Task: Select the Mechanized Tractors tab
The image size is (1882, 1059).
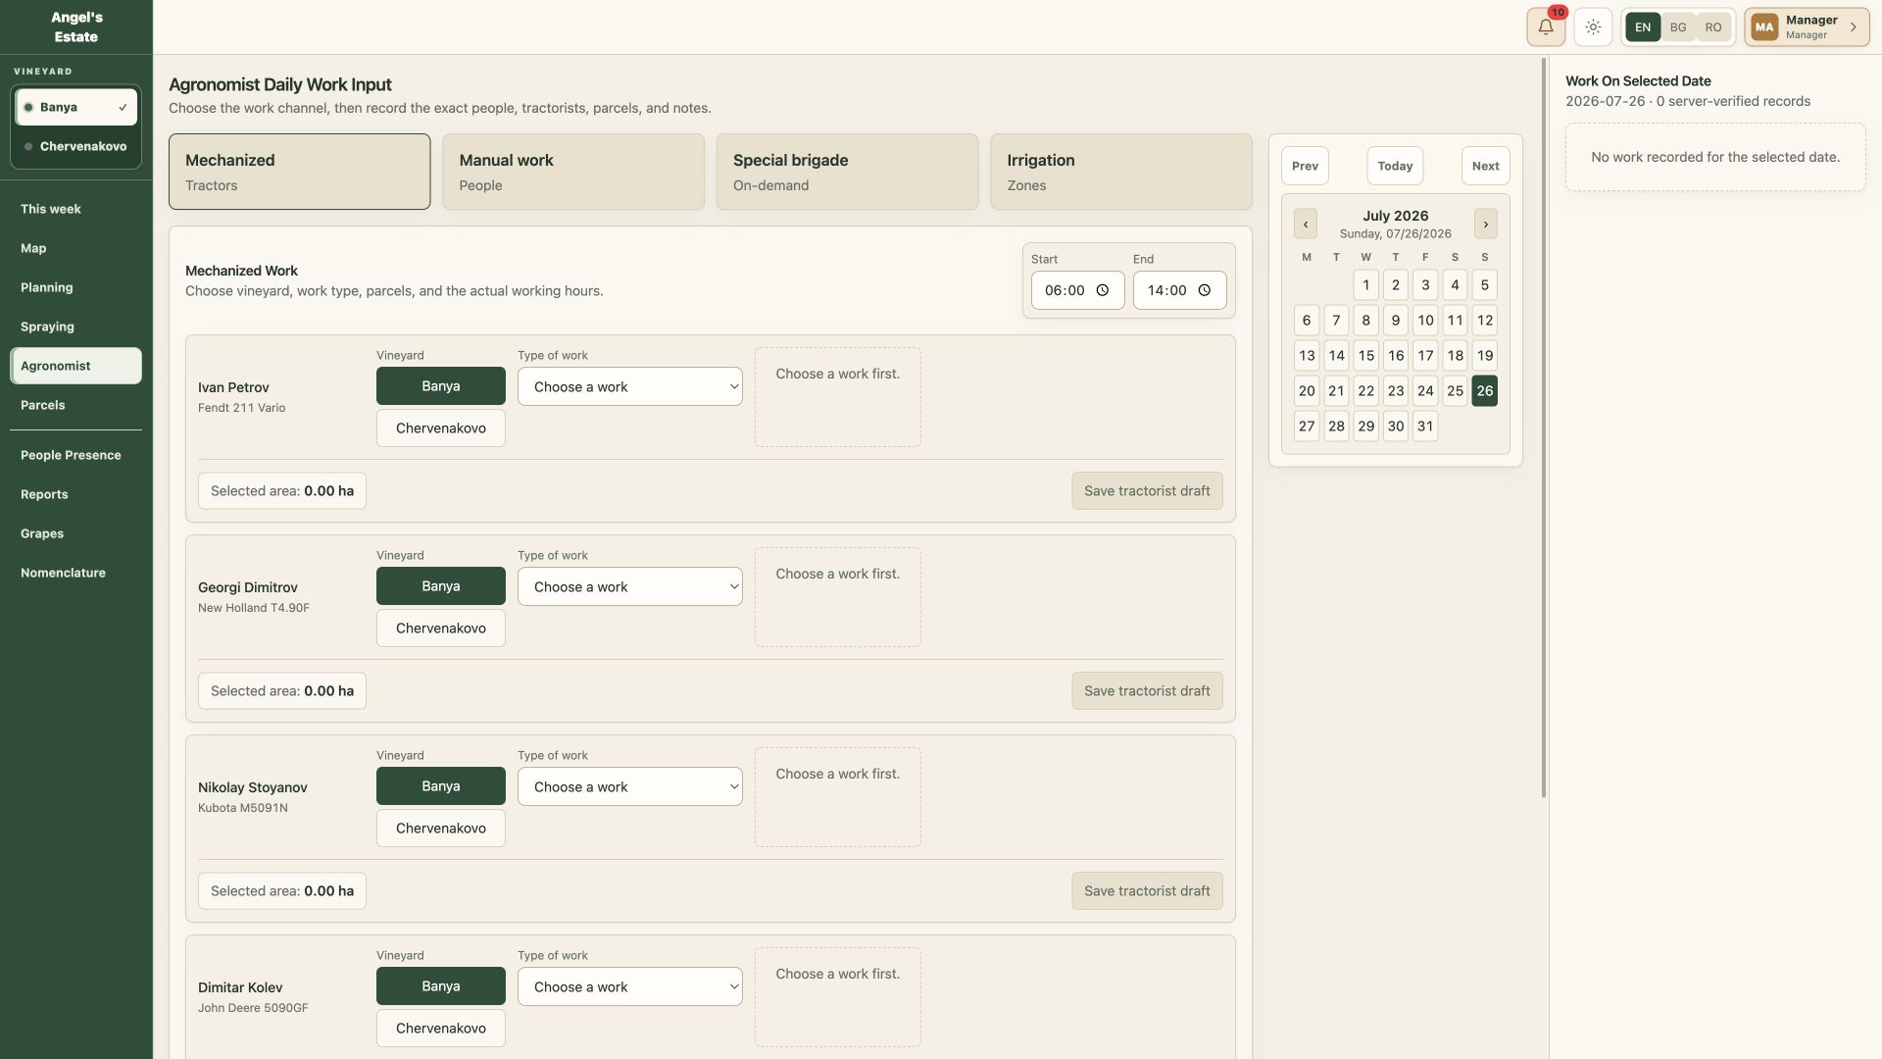Action: point(299,172)
